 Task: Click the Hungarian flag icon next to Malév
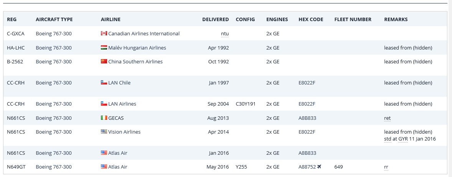(104, 48)
